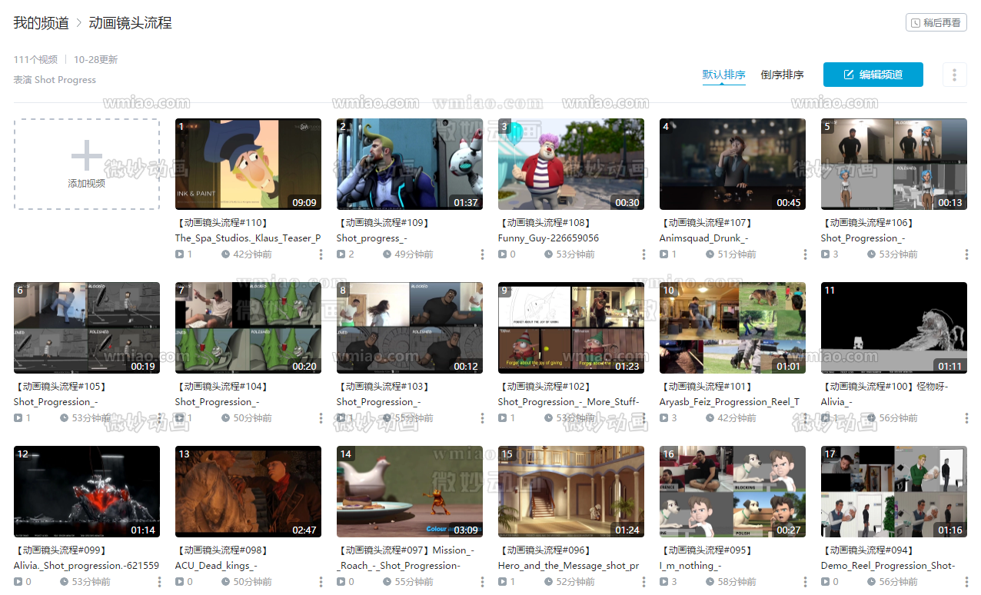Image resolution: width=981 pixels, height=595 pixels.
Task: Open options menu for video #110
Action: tap(321, 254)
